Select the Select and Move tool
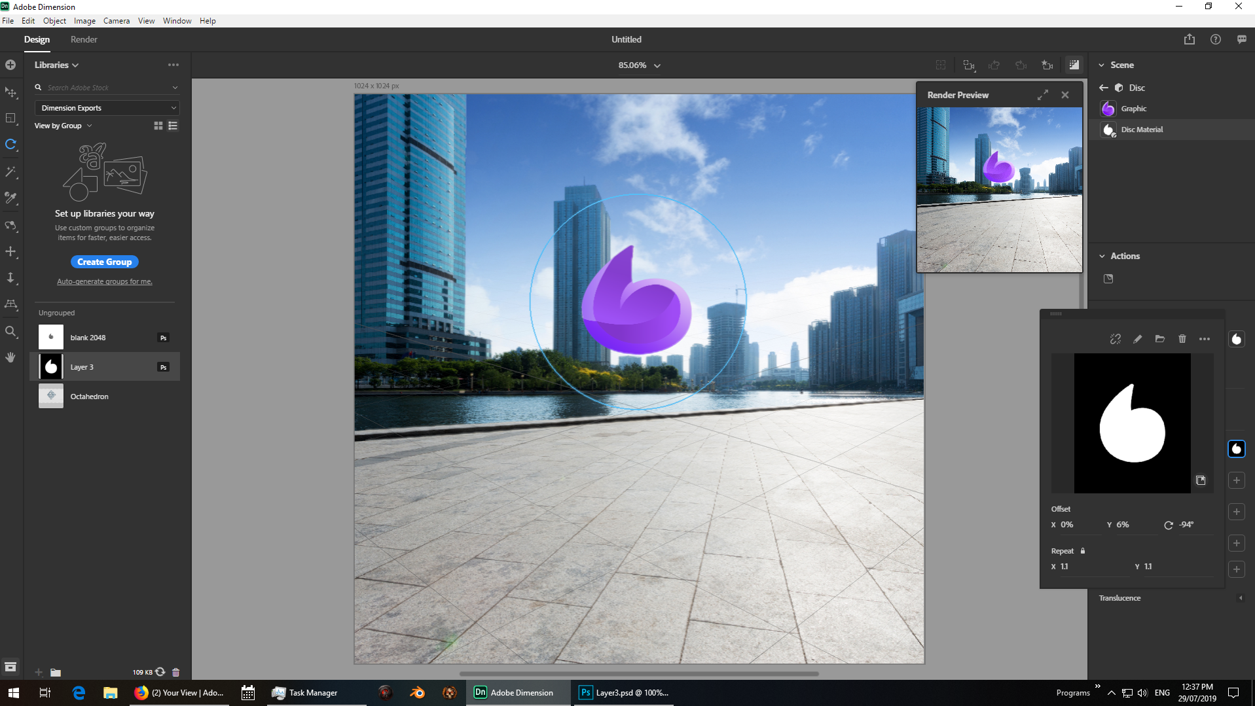The height and width of the screenshot is (706, 1255). click(x=10, y=92)
